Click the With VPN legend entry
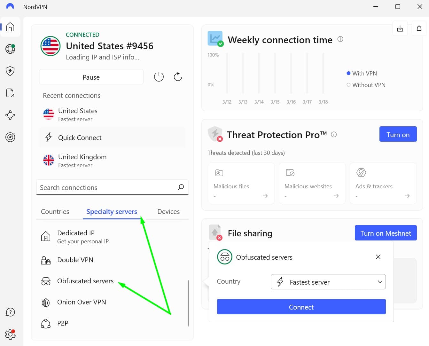This screenshot has width=429, height=346. [362, 73]
